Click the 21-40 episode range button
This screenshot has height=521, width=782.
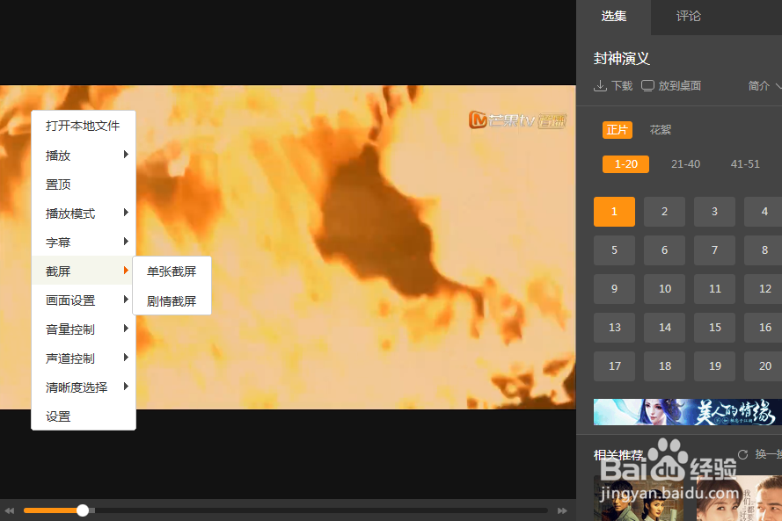pos(685,163)
